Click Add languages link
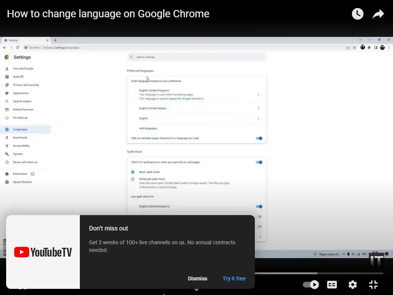393x295 pixels. tap(148, 128)
